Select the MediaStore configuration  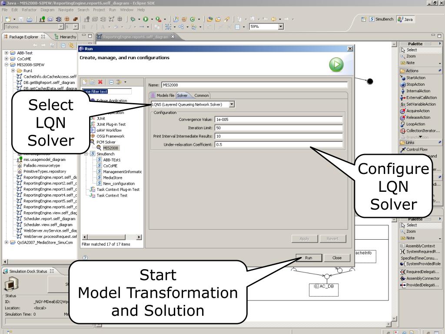coord(113,178)
